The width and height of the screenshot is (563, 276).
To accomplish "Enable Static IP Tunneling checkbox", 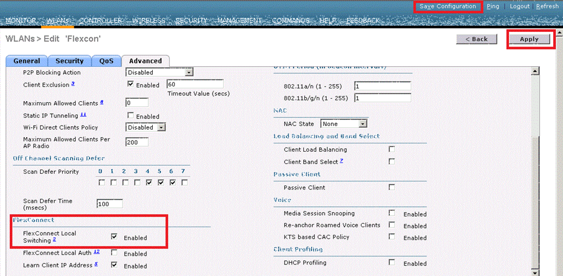I will 131,116.
